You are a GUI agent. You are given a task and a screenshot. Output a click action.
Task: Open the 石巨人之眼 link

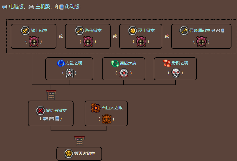112,108
